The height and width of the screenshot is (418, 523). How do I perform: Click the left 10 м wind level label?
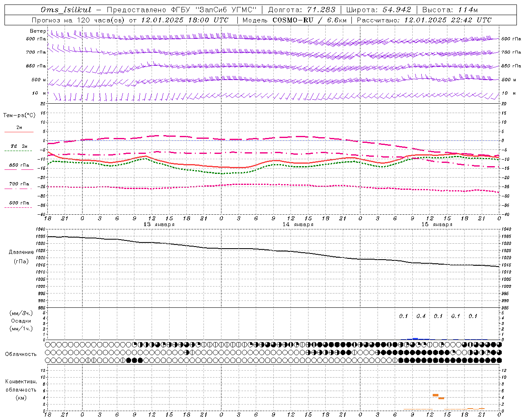(x=39, y=93)
